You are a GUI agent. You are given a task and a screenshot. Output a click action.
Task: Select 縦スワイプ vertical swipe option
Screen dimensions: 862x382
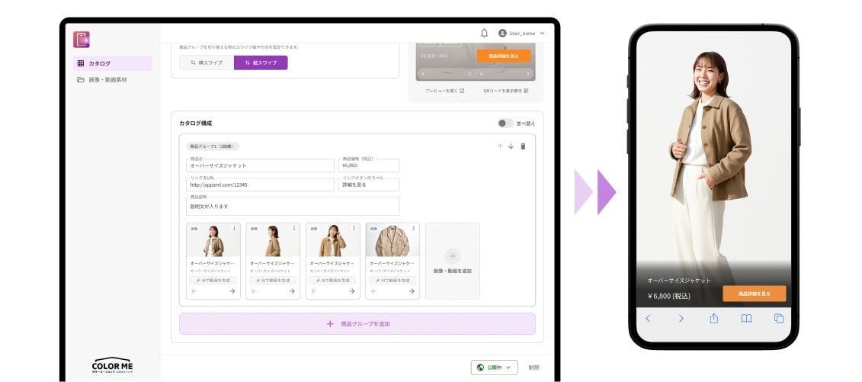click(261, 63)
